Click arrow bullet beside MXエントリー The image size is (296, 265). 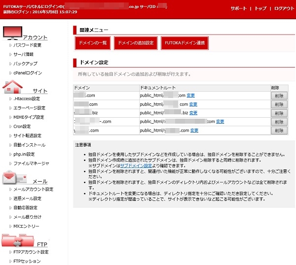click(10, 226)
